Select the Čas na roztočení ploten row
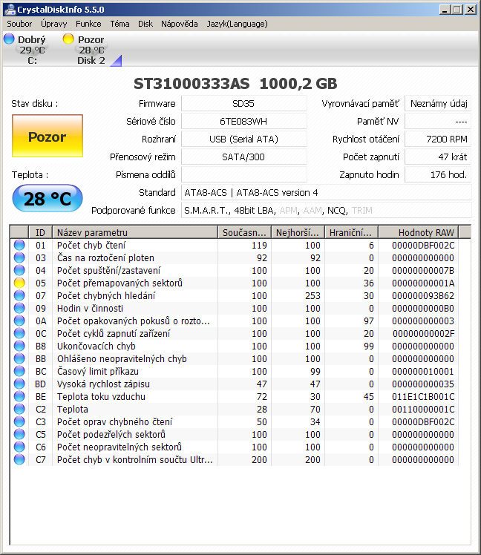The width and height of the screenshot is (481, 555). [235, 257]
